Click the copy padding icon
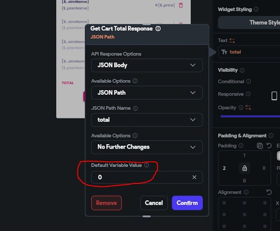This screenshot has height=231, width=280. pyautogui.click(x=260, y=146)
